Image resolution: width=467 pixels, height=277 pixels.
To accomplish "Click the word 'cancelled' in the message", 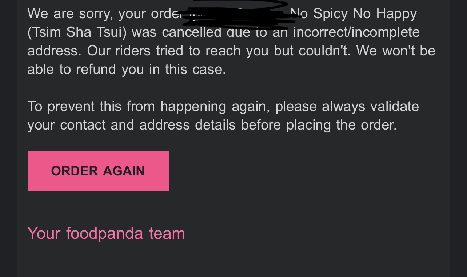I will coord(192,32).
